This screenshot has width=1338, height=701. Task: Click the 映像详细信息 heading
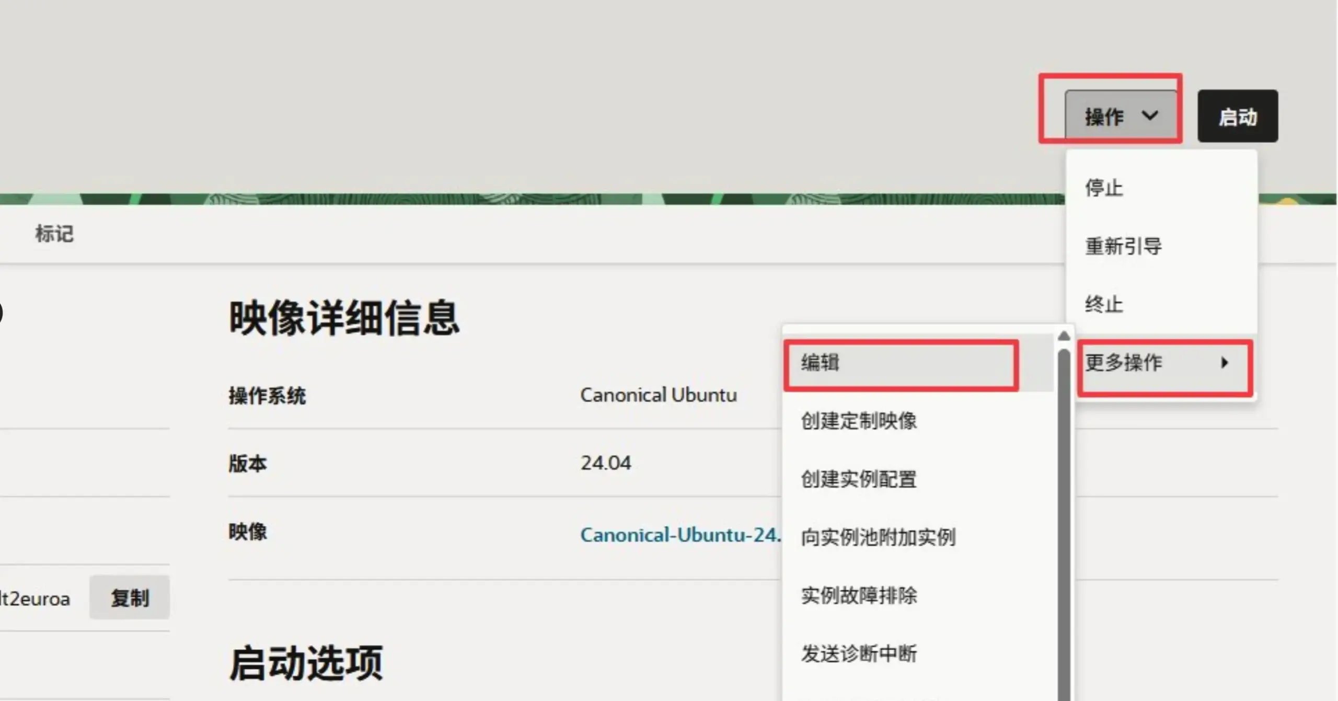coord(344,318)
